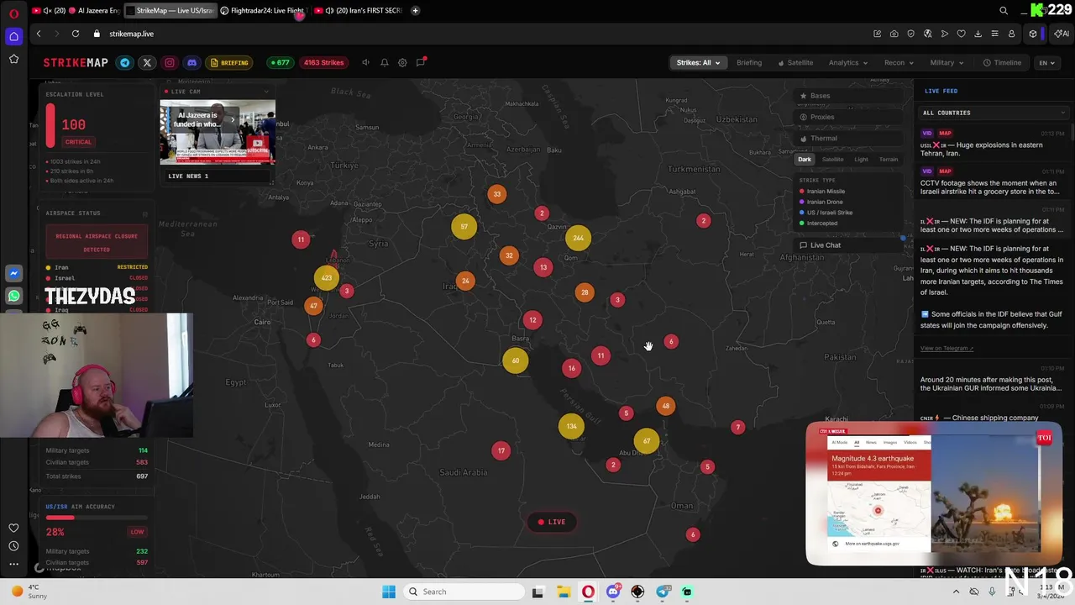
Task: Click the VID tag on CCTV footage post
Action: point(926,171)
